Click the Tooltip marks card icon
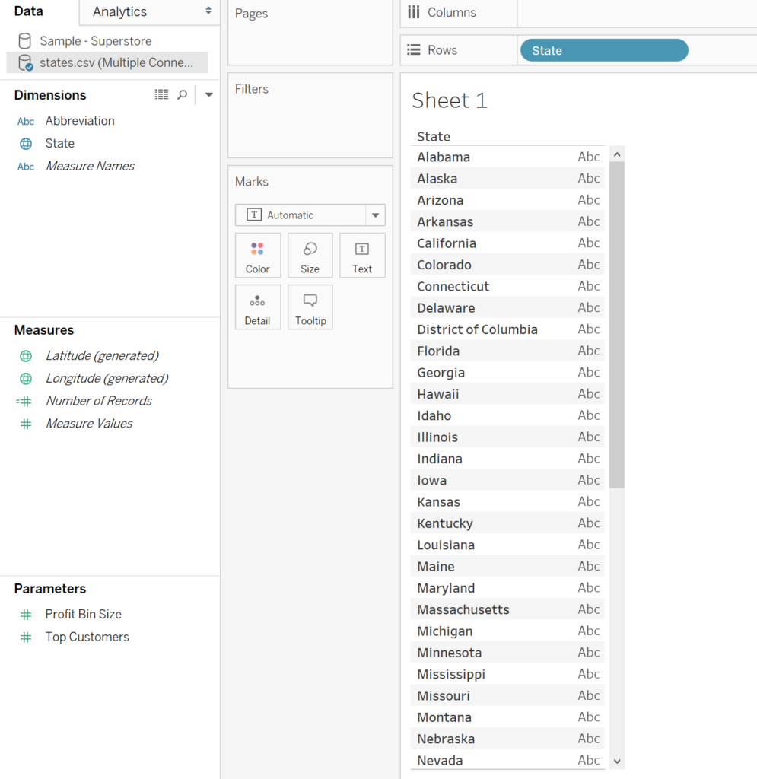This screenshot has width=757, height=779. 310,307
